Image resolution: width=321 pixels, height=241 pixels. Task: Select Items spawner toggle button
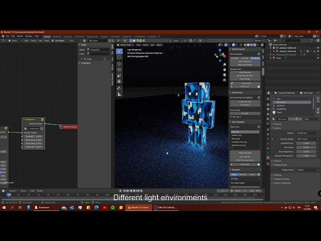coord(252,175)
